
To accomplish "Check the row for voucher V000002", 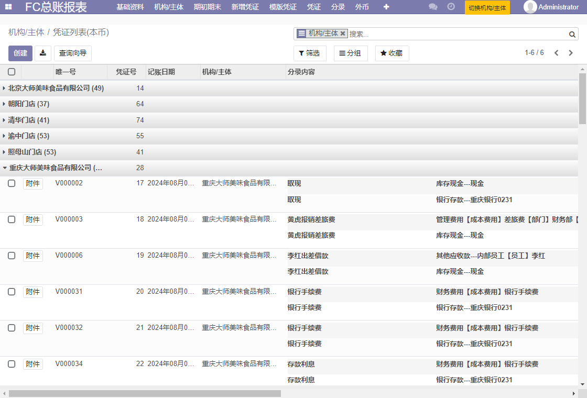I will [12, 183].
